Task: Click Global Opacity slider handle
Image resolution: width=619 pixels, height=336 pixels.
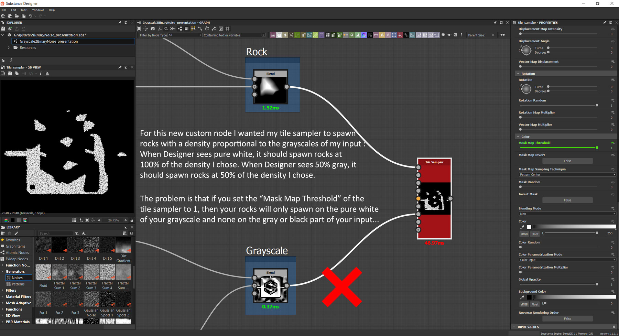Action: [597, 284]
